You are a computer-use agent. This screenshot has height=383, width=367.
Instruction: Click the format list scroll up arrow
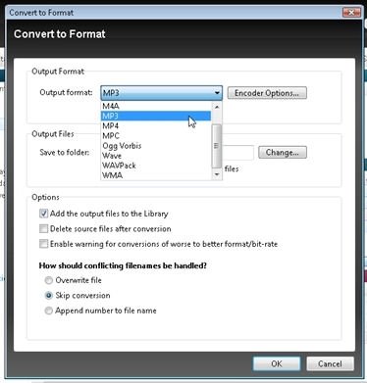217,107
